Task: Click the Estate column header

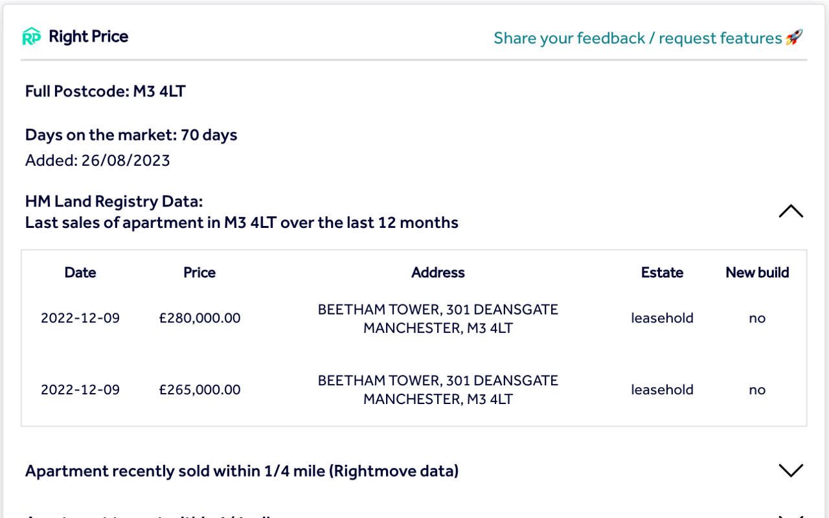Action: click(662, 273)
